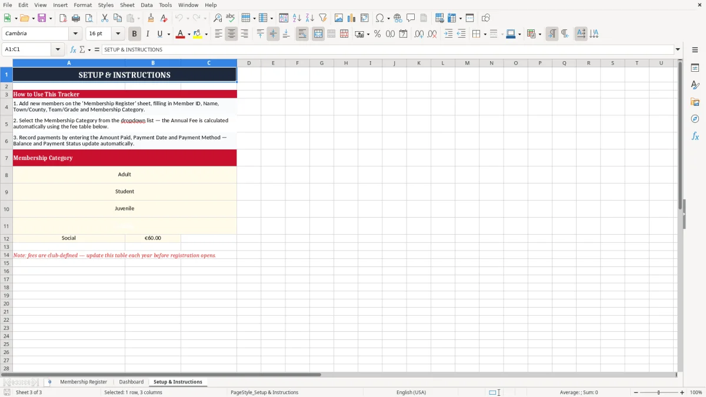Increase indent

coord(448,34)
